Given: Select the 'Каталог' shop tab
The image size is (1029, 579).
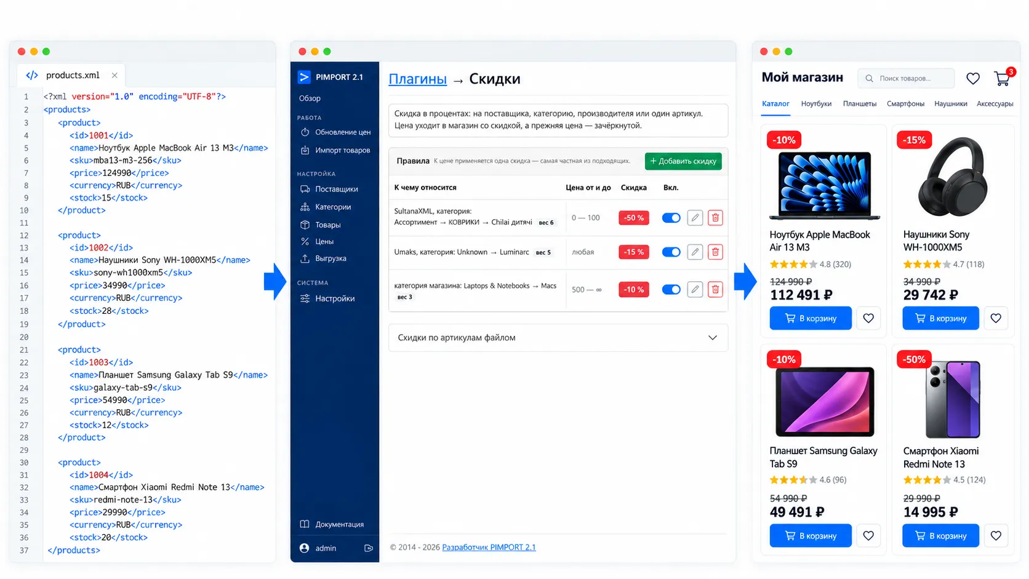Looking at the screenshot, I should (775, 103).
